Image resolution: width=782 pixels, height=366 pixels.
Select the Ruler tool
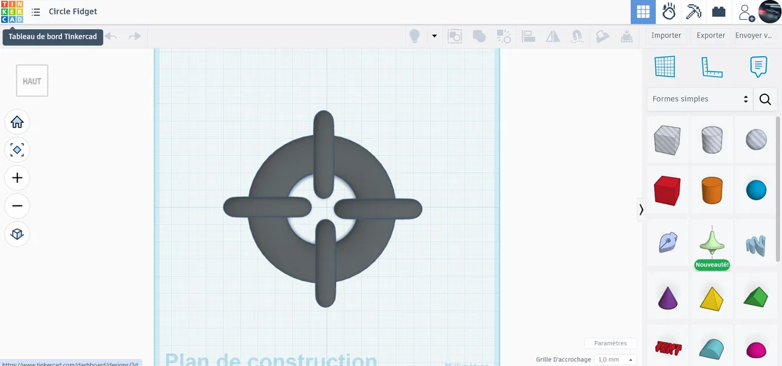click(x=712, y=67)
